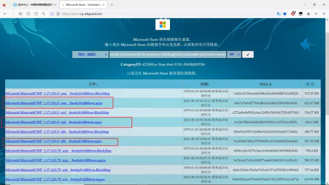
Task: Open 1.17.1101.0 x64 BlockMap link
Action: (57, 112)
